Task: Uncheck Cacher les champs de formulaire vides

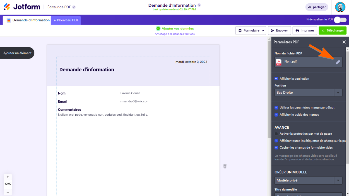Action: [276, 147]
